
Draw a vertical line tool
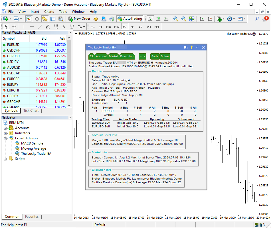point(24,27)
